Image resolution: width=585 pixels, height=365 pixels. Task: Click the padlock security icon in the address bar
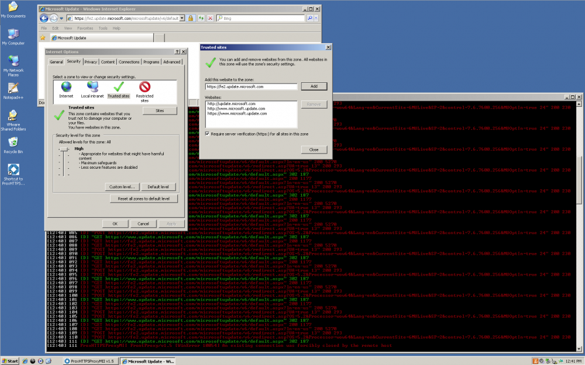point(191,18)
